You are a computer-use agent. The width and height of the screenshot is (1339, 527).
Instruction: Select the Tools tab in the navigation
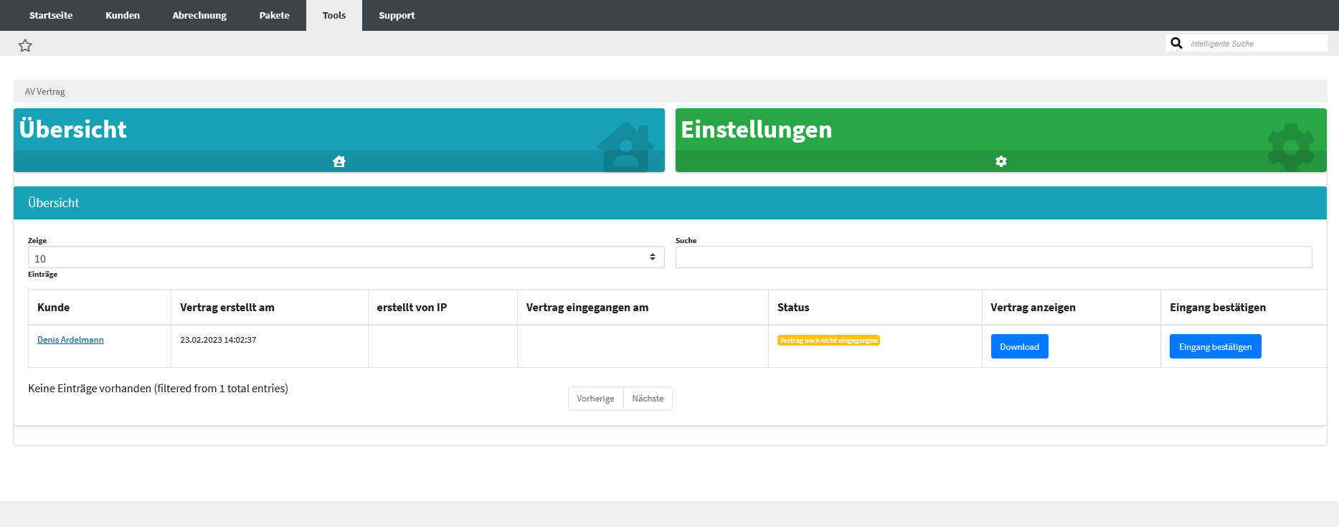point(334,15)
